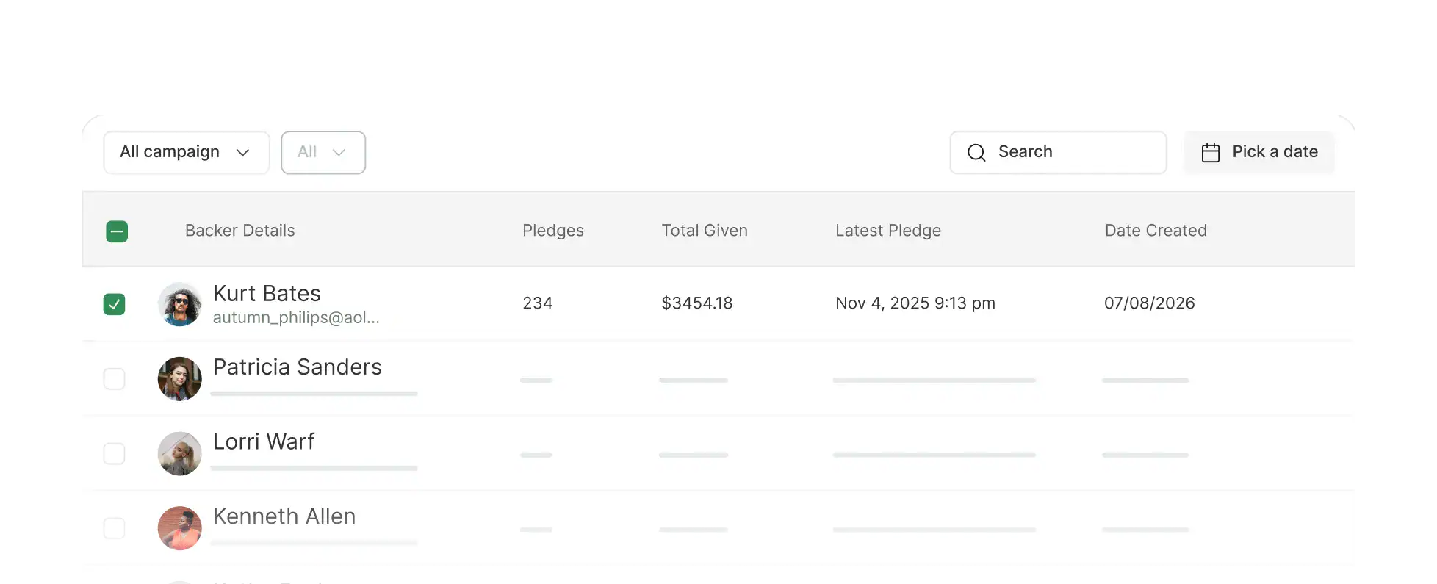1437x584 pixels.
Task: Focus the Search input field
Action: click(x=1073, y=153)
